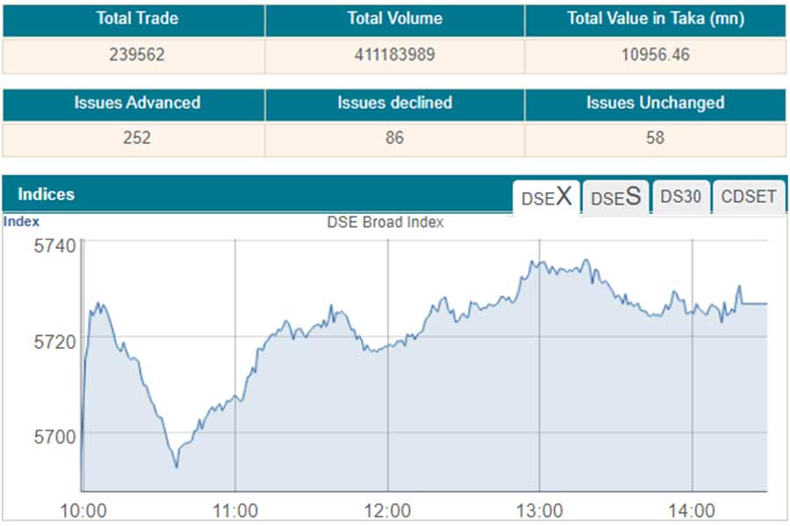The image size is (790, 526).
Task: Select the Total Value in Taka header
Action: (x=655, y=18)
